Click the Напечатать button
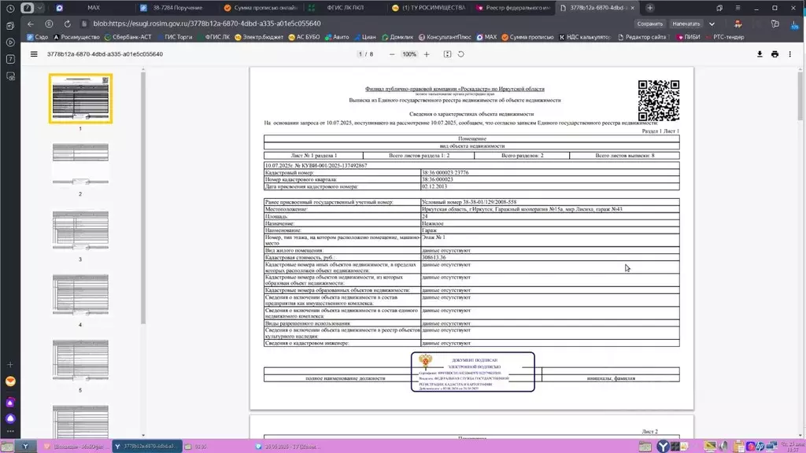The width and height of the screenshot is (806, 453). click(686, 24)
